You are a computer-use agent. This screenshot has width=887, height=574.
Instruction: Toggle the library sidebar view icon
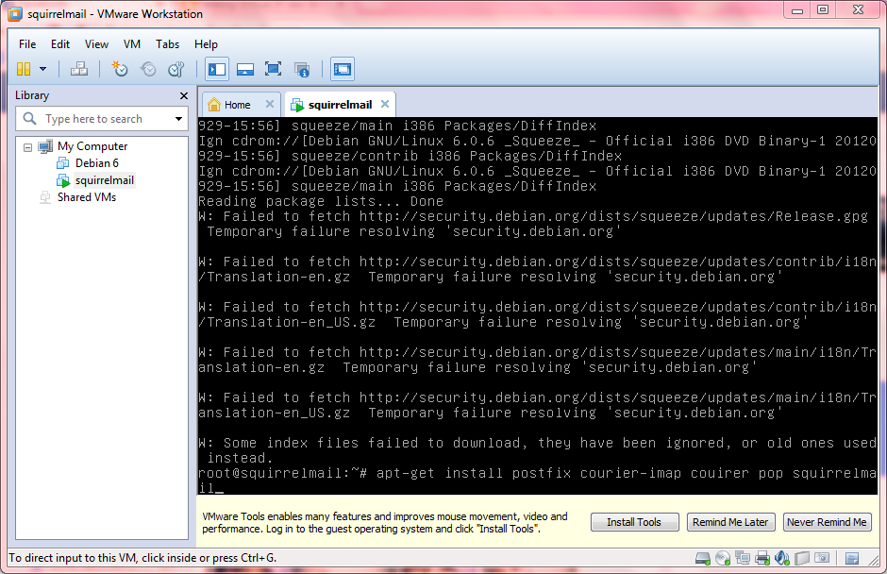[x=217, y=69]
